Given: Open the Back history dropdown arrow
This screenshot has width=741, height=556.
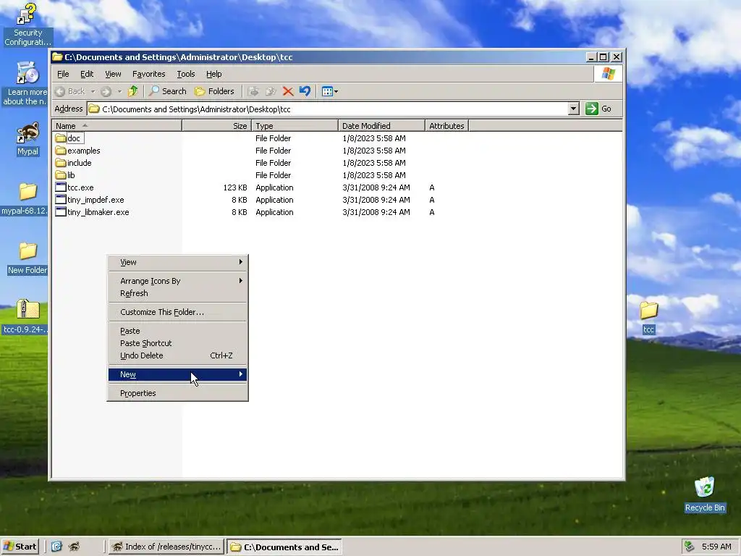Looking at the screenshot, I should [x=93, y=91].
